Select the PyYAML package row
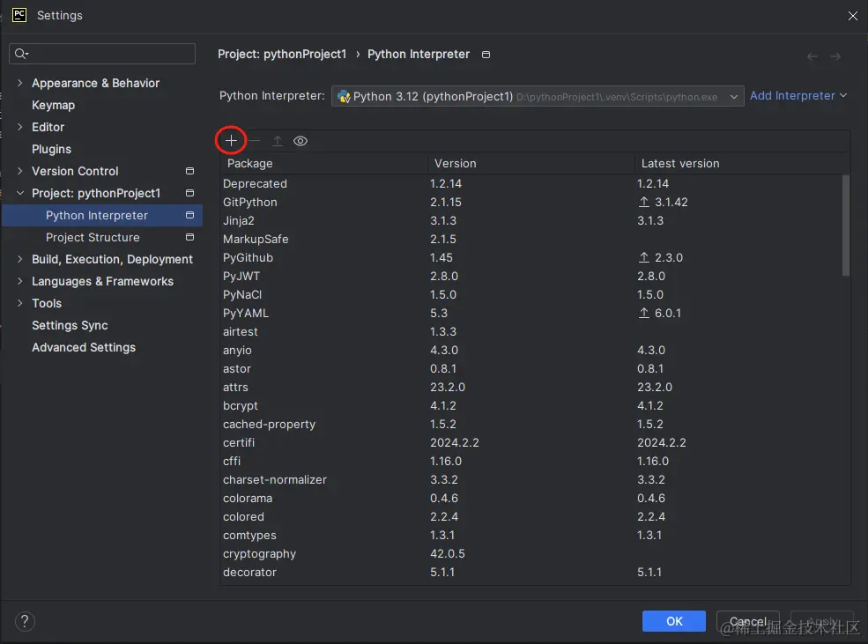 point(530,313)
